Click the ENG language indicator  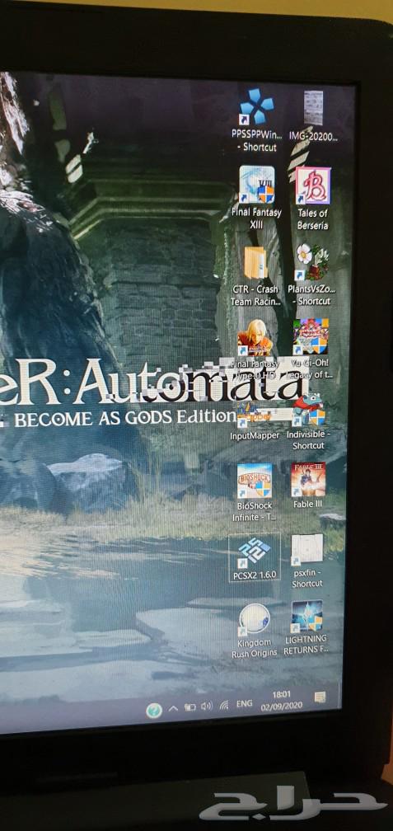(x=244, y=704)
